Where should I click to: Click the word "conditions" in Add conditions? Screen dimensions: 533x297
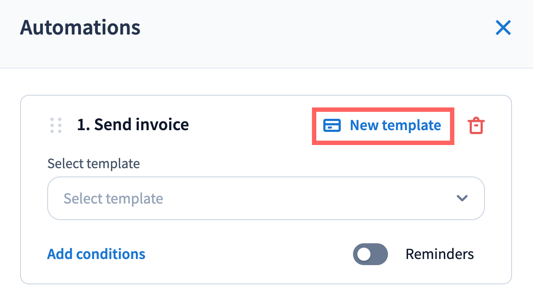[x=111, y=254]
